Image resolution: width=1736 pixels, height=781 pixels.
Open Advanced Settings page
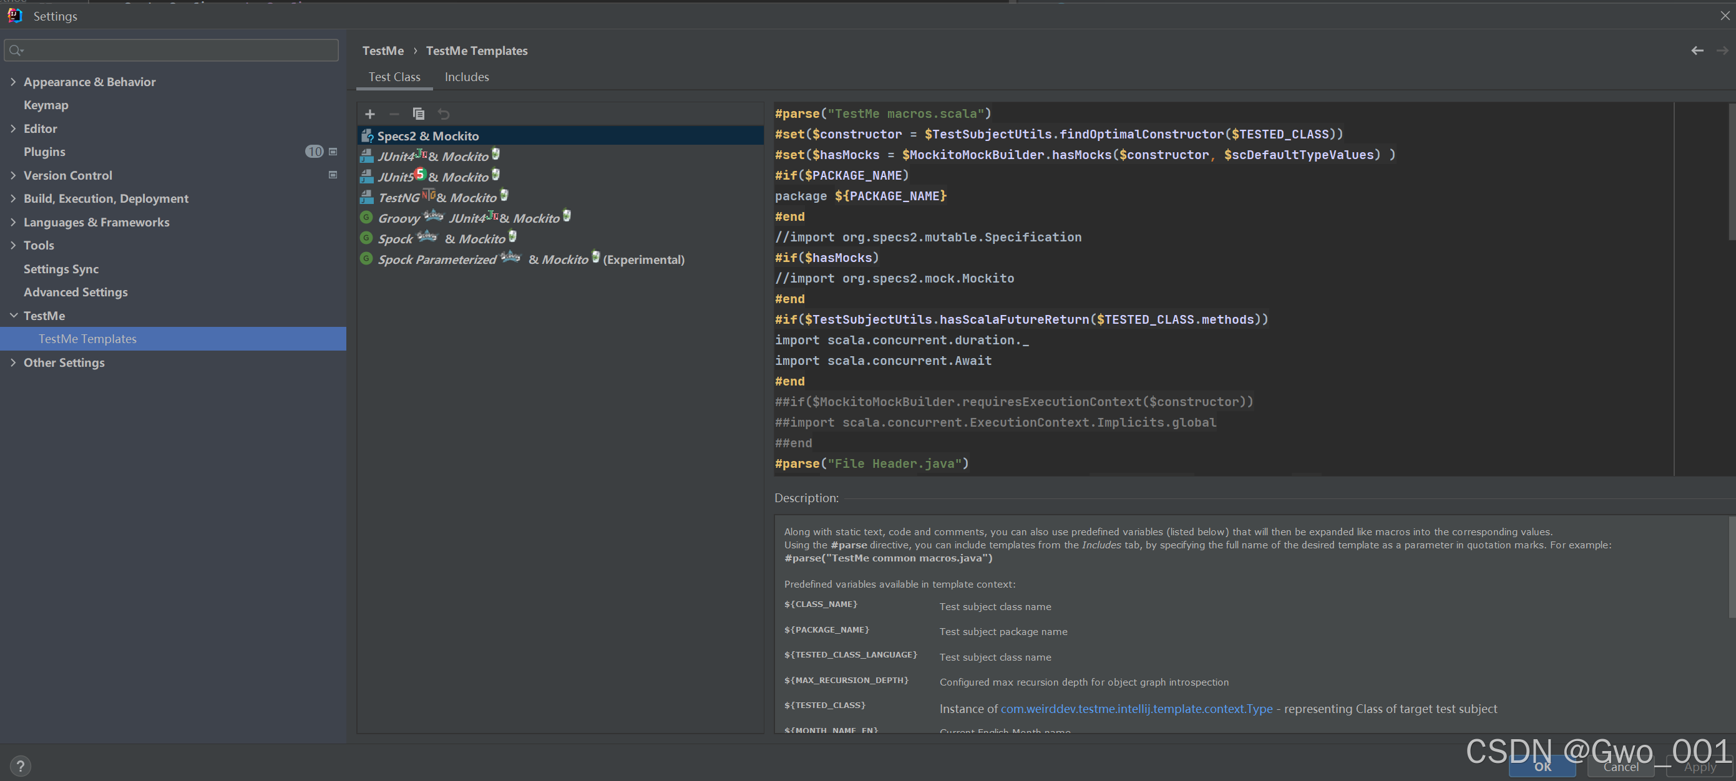point(76,292)
